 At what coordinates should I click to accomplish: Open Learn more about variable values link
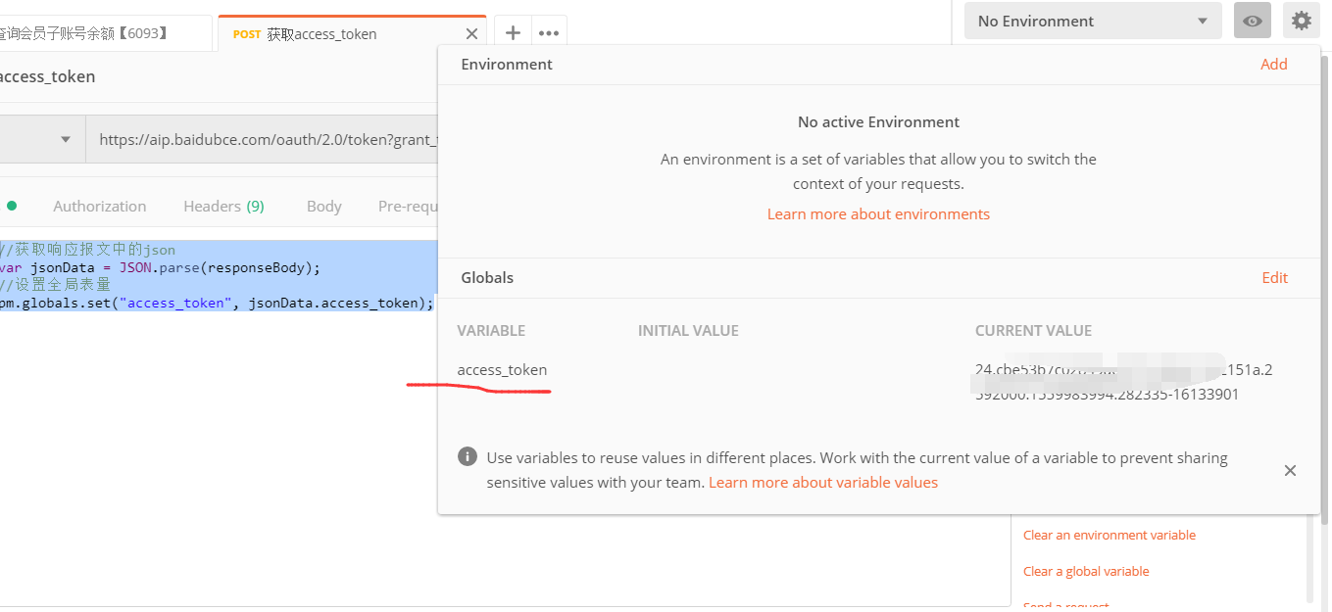823,482
